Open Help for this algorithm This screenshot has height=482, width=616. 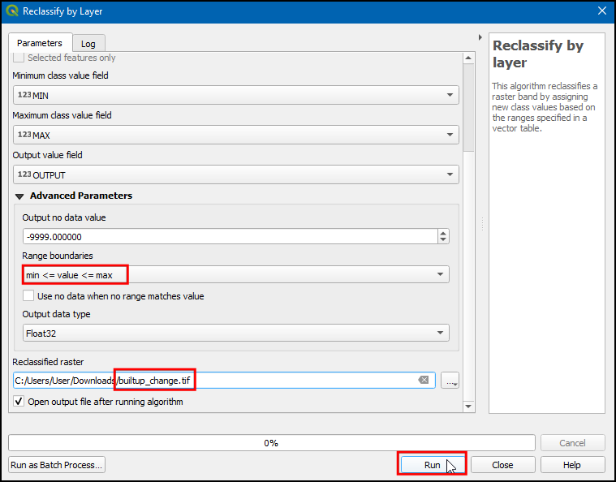coord(572,465)
